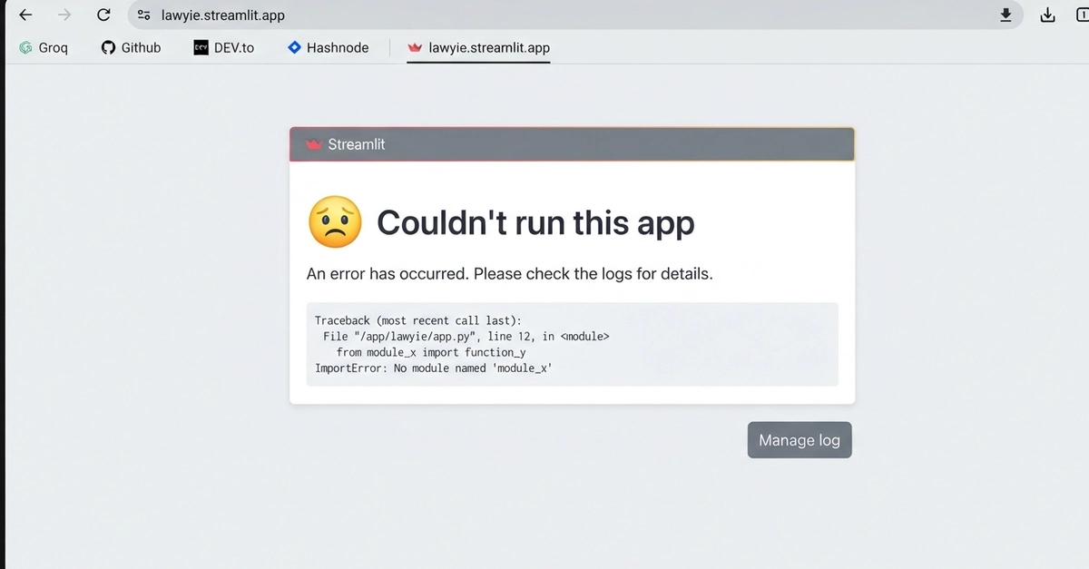Viewport: 1089px width, 569px height.
Task: Click the sad face emoji
Action: pos(335,221)
